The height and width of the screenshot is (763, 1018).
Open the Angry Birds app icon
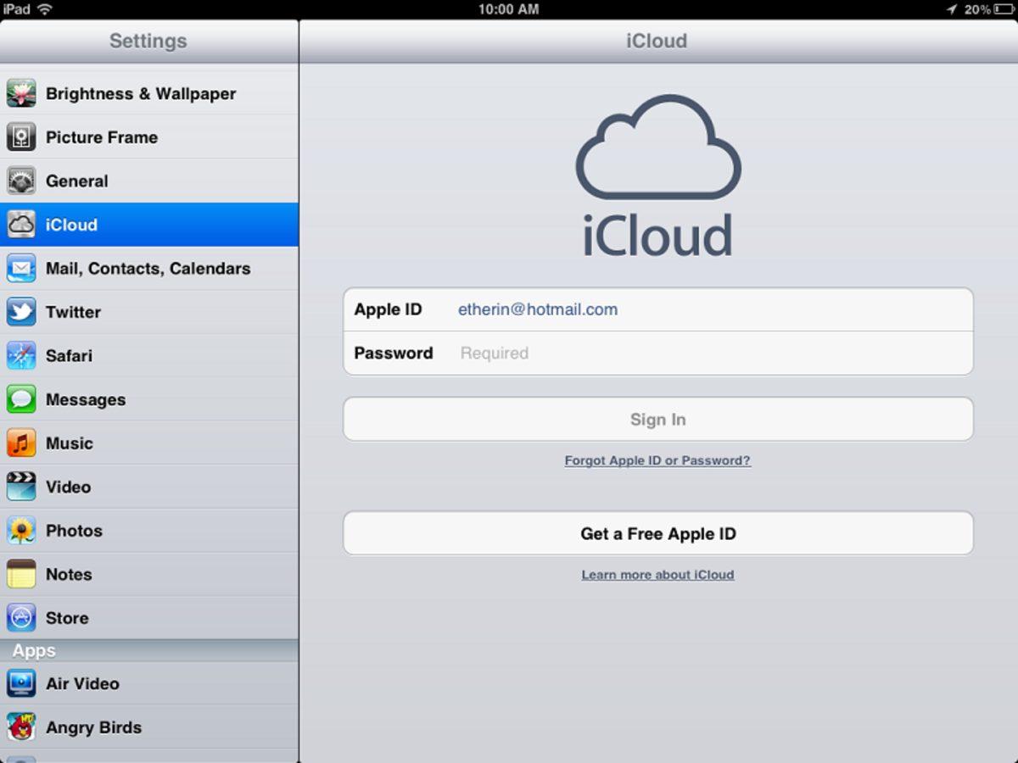pos(21,727)
